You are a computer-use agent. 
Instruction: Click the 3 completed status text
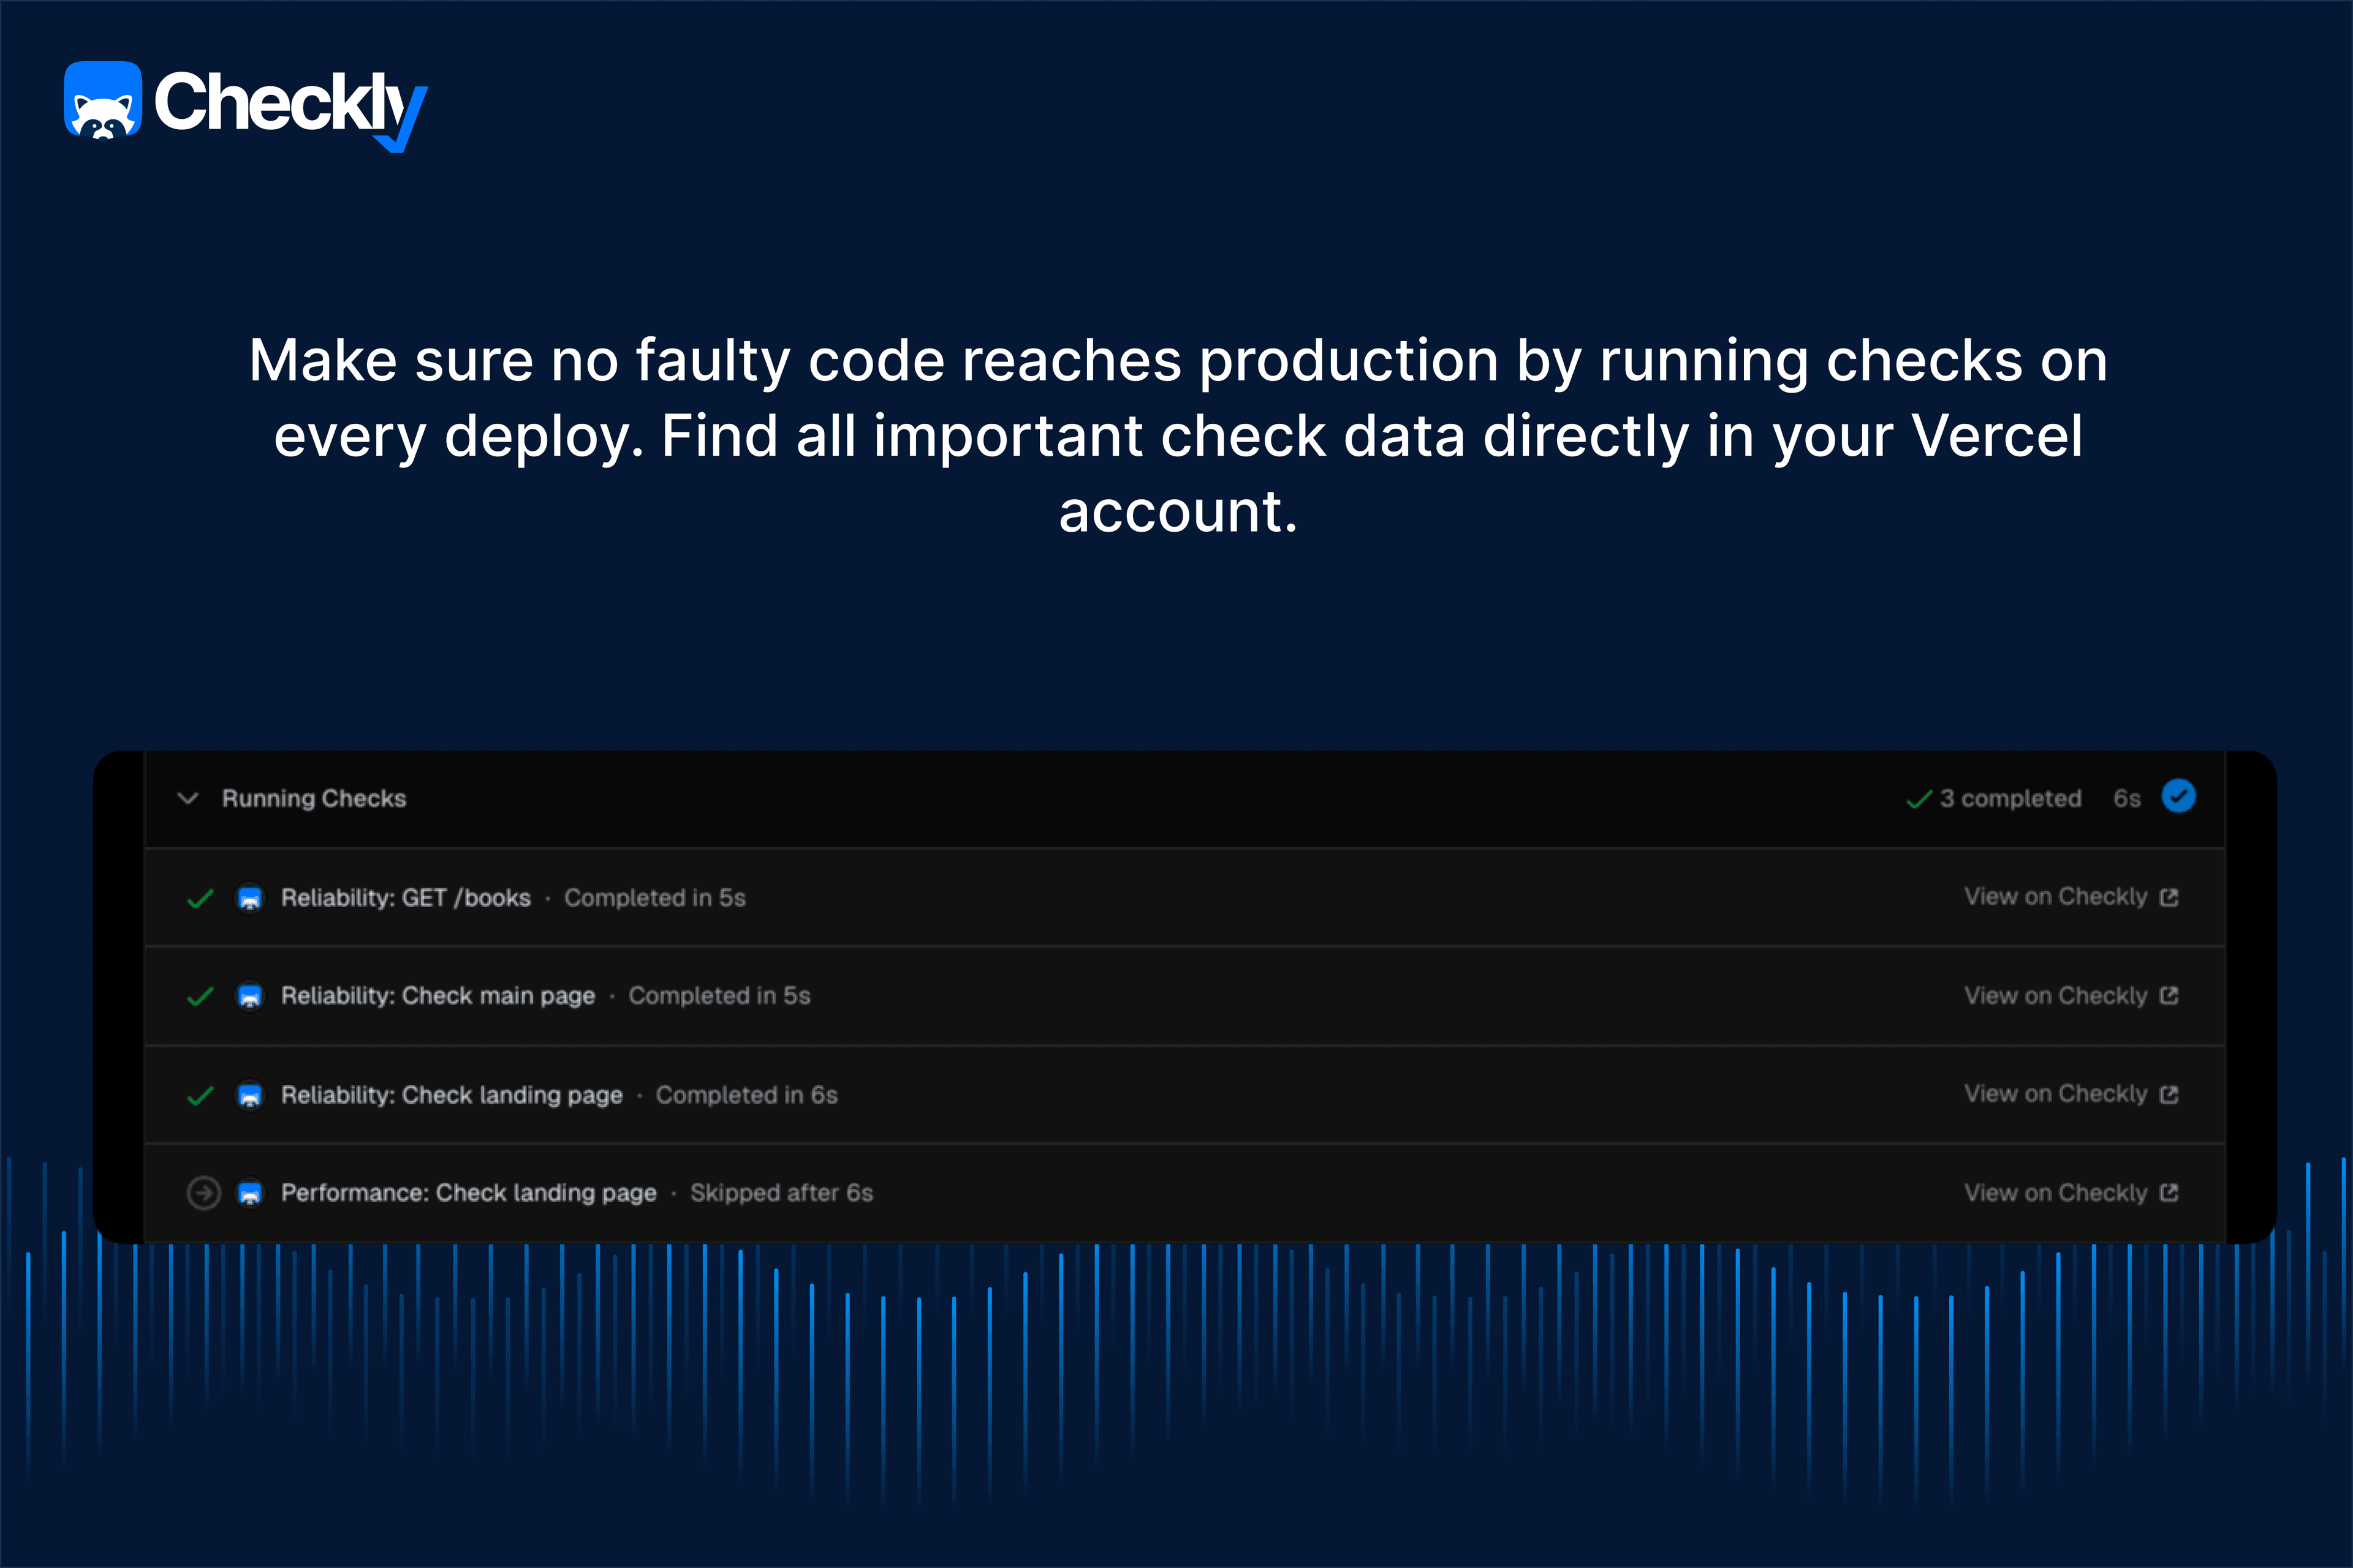[2010, 798]
